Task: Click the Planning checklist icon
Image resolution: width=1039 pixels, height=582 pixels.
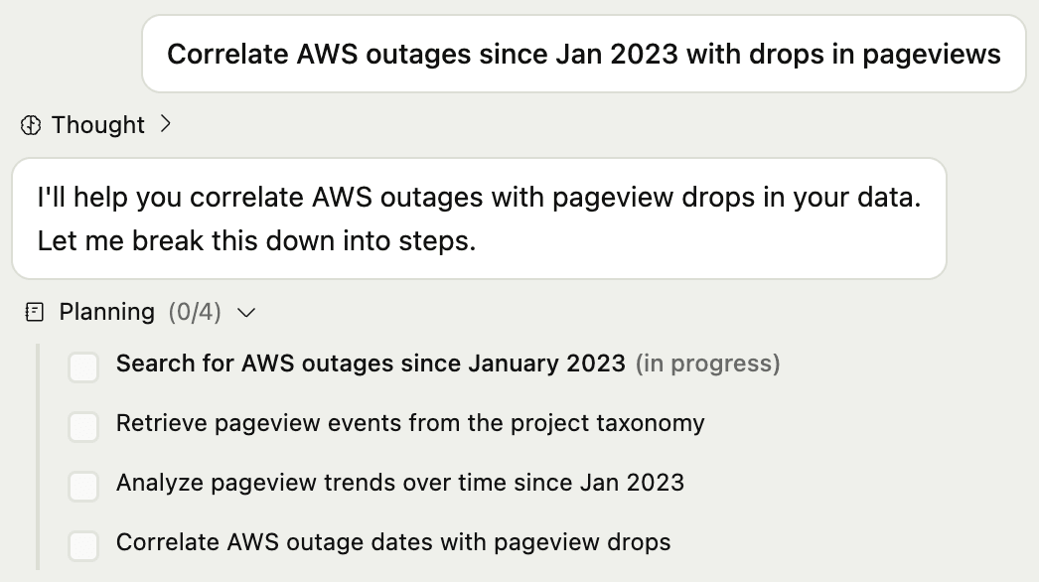Action: tap(34, 313)
